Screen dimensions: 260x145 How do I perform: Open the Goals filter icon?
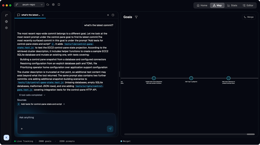coord(136,17)
